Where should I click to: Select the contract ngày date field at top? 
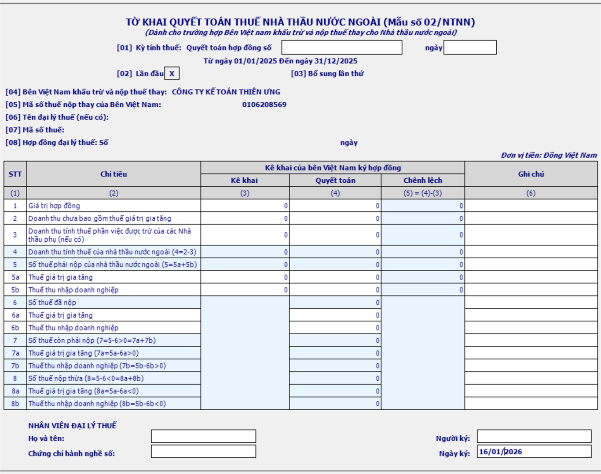tap(469, 47)
